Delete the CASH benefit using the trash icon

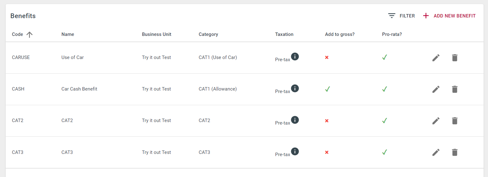click(455, 89)
